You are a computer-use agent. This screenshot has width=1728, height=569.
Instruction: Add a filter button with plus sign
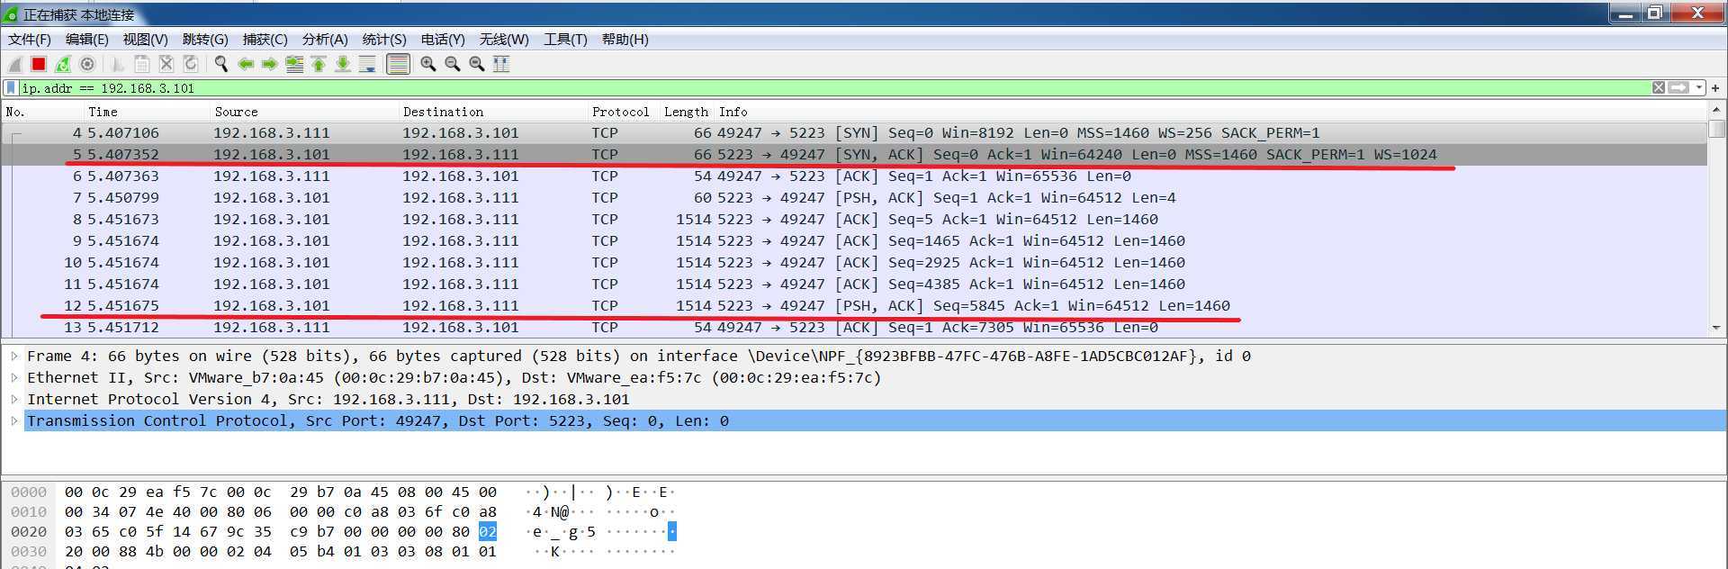pos(1715,88)
